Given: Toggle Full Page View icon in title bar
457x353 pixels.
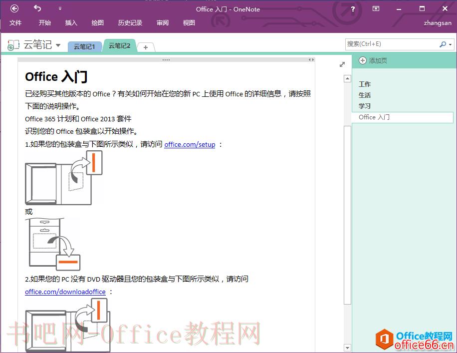Looking at the screenshot, I should tap(376, 9).
